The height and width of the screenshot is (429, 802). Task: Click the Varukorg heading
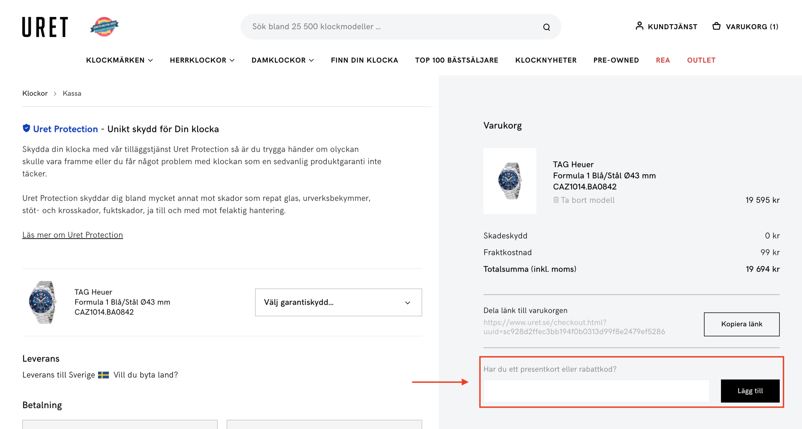[x=502, y=125]
